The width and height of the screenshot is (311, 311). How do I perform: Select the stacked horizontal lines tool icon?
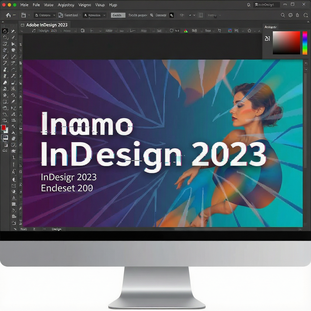click(13, 120)
